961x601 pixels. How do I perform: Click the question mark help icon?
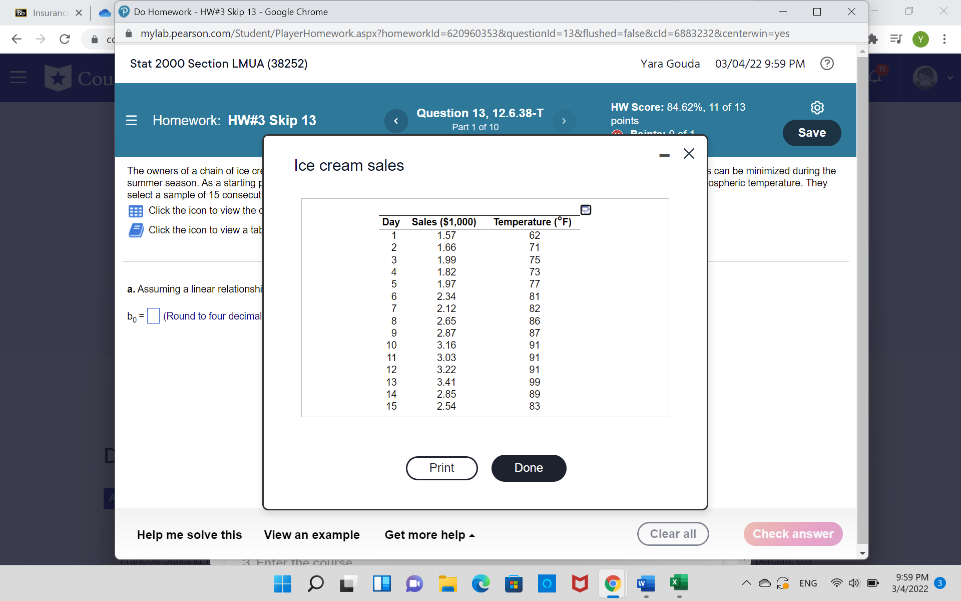827,64
